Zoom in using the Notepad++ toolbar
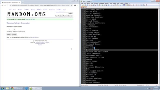Image resolution: width=160 pixels, height=90 pixels. pyautogui.click(x=111, y=5)
